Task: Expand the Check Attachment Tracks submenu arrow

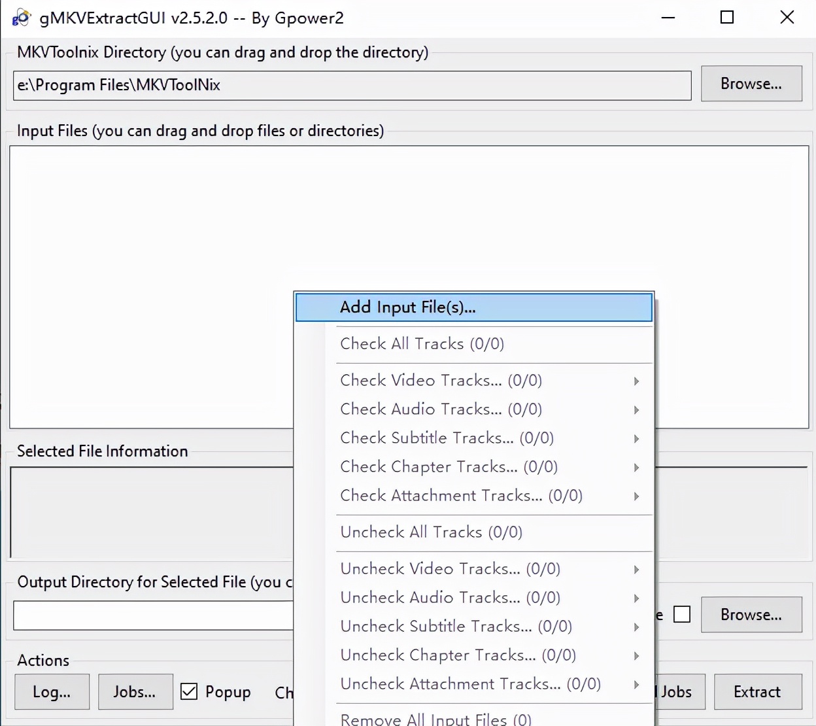Action: coord(636,496)
